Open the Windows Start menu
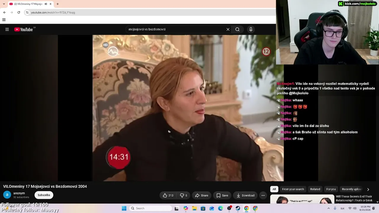 (124, 208)
